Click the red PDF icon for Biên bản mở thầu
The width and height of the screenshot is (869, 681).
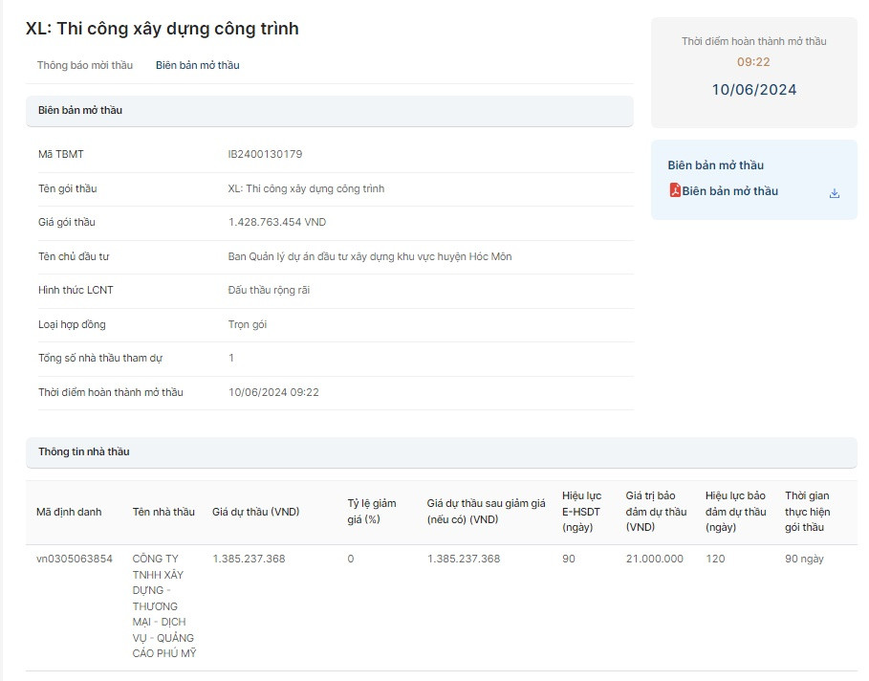675,190
